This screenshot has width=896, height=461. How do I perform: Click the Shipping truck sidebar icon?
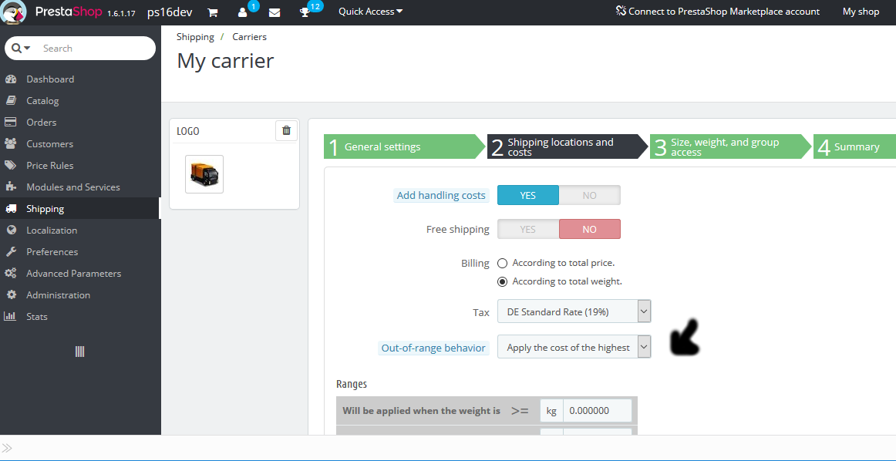point(10,209)
